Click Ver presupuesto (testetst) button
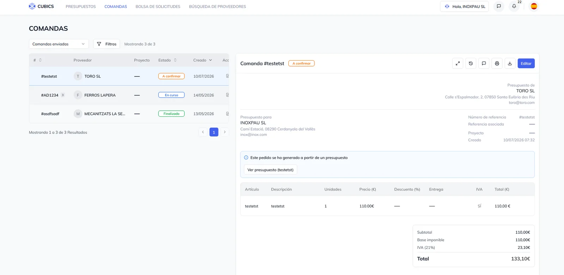The image size is (564, 275). [x=270, y=170]
